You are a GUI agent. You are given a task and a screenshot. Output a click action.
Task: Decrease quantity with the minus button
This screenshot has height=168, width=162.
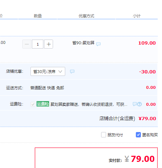point(27,44)
